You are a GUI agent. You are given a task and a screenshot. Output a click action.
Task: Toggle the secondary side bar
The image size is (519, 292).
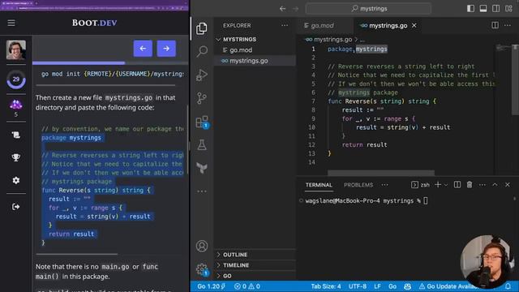click(495, 9)
